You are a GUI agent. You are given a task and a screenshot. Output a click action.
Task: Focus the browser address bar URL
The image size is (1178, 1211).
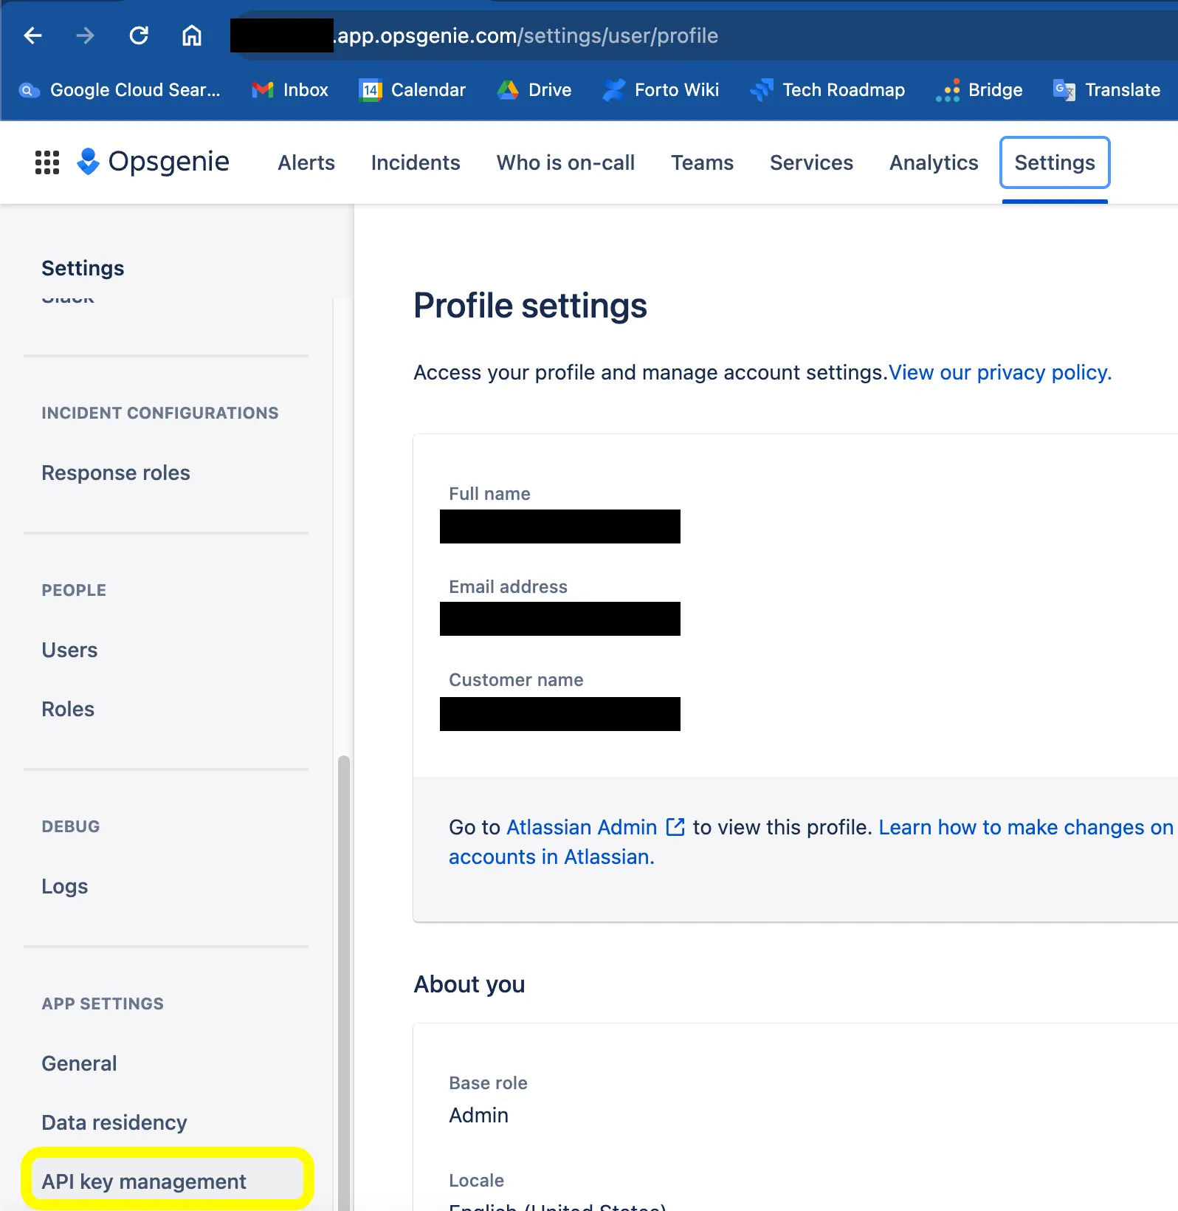527,35
